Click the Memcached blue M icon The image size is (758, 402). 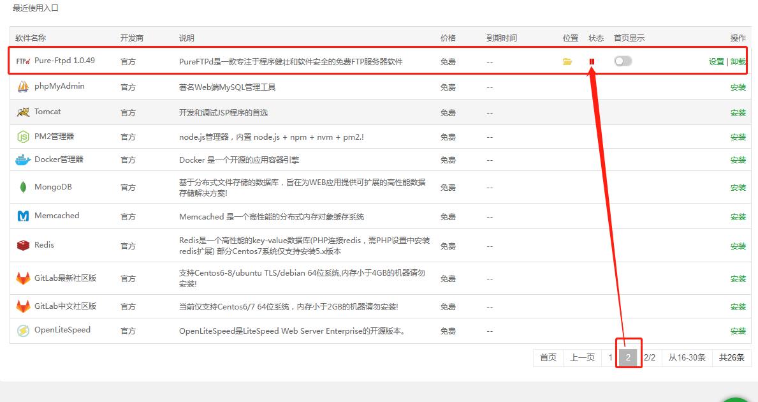click(23, 216)
